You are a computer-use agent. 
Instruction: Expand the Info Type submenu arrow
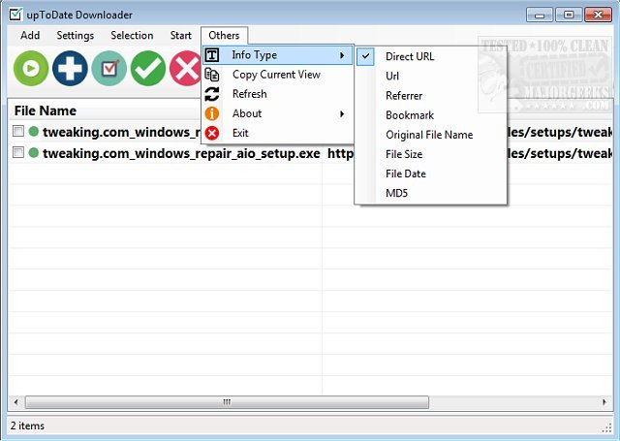coord(342,55)
